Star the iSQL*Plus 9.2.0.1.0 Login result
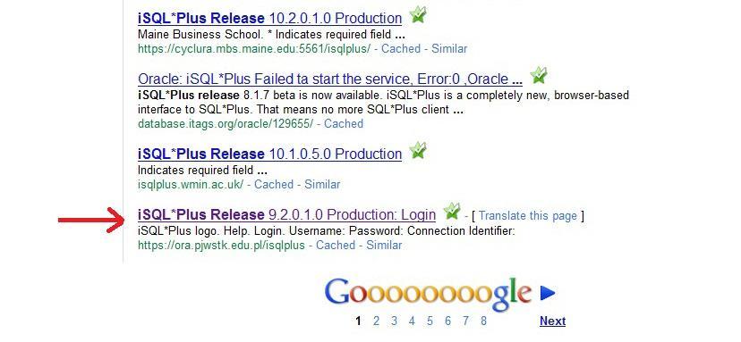The width and height of the screenshot is (741, 342). point(452,211)
